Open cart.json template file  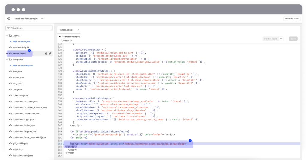pyautogui.click(x=17, y=89)
